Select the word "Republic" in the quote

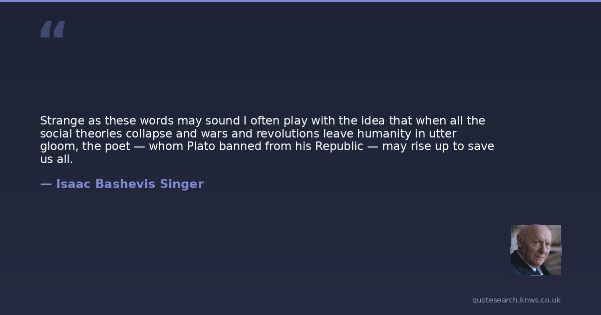[x=339, y=146]
